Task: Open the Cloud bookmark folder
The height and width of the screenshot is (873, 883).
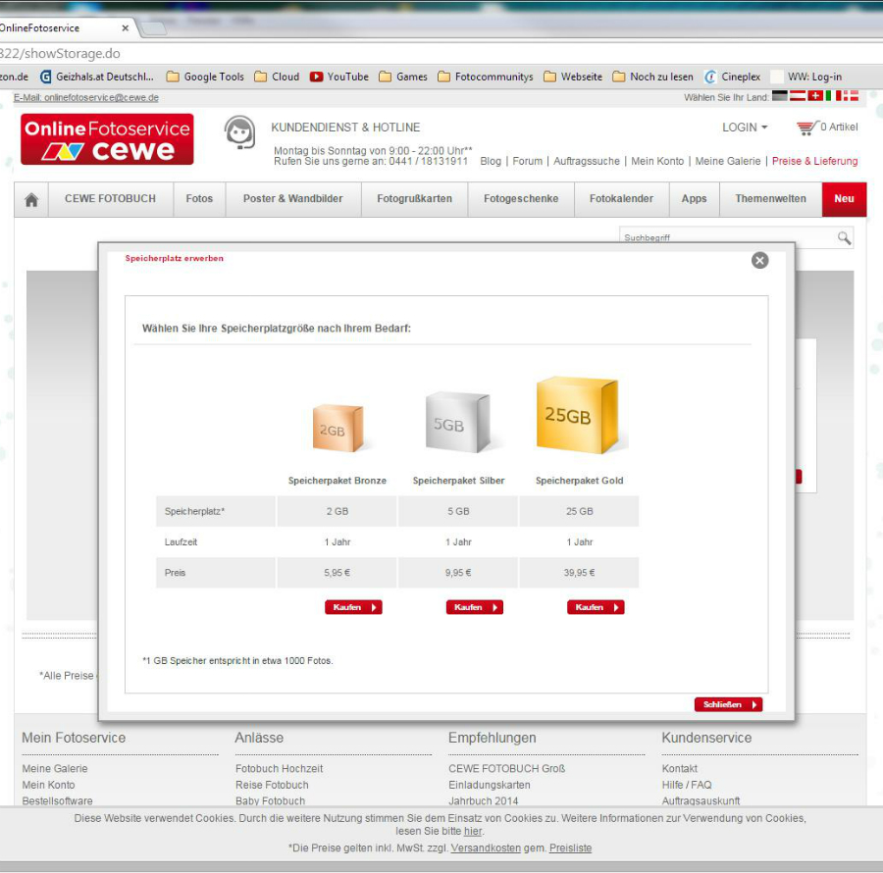Action: coord(277,77)
